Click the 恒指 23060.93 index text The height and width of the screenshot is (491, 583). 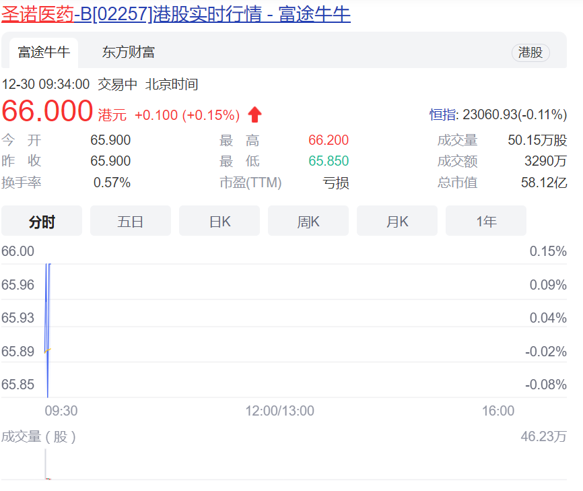(x=498, y=114)
